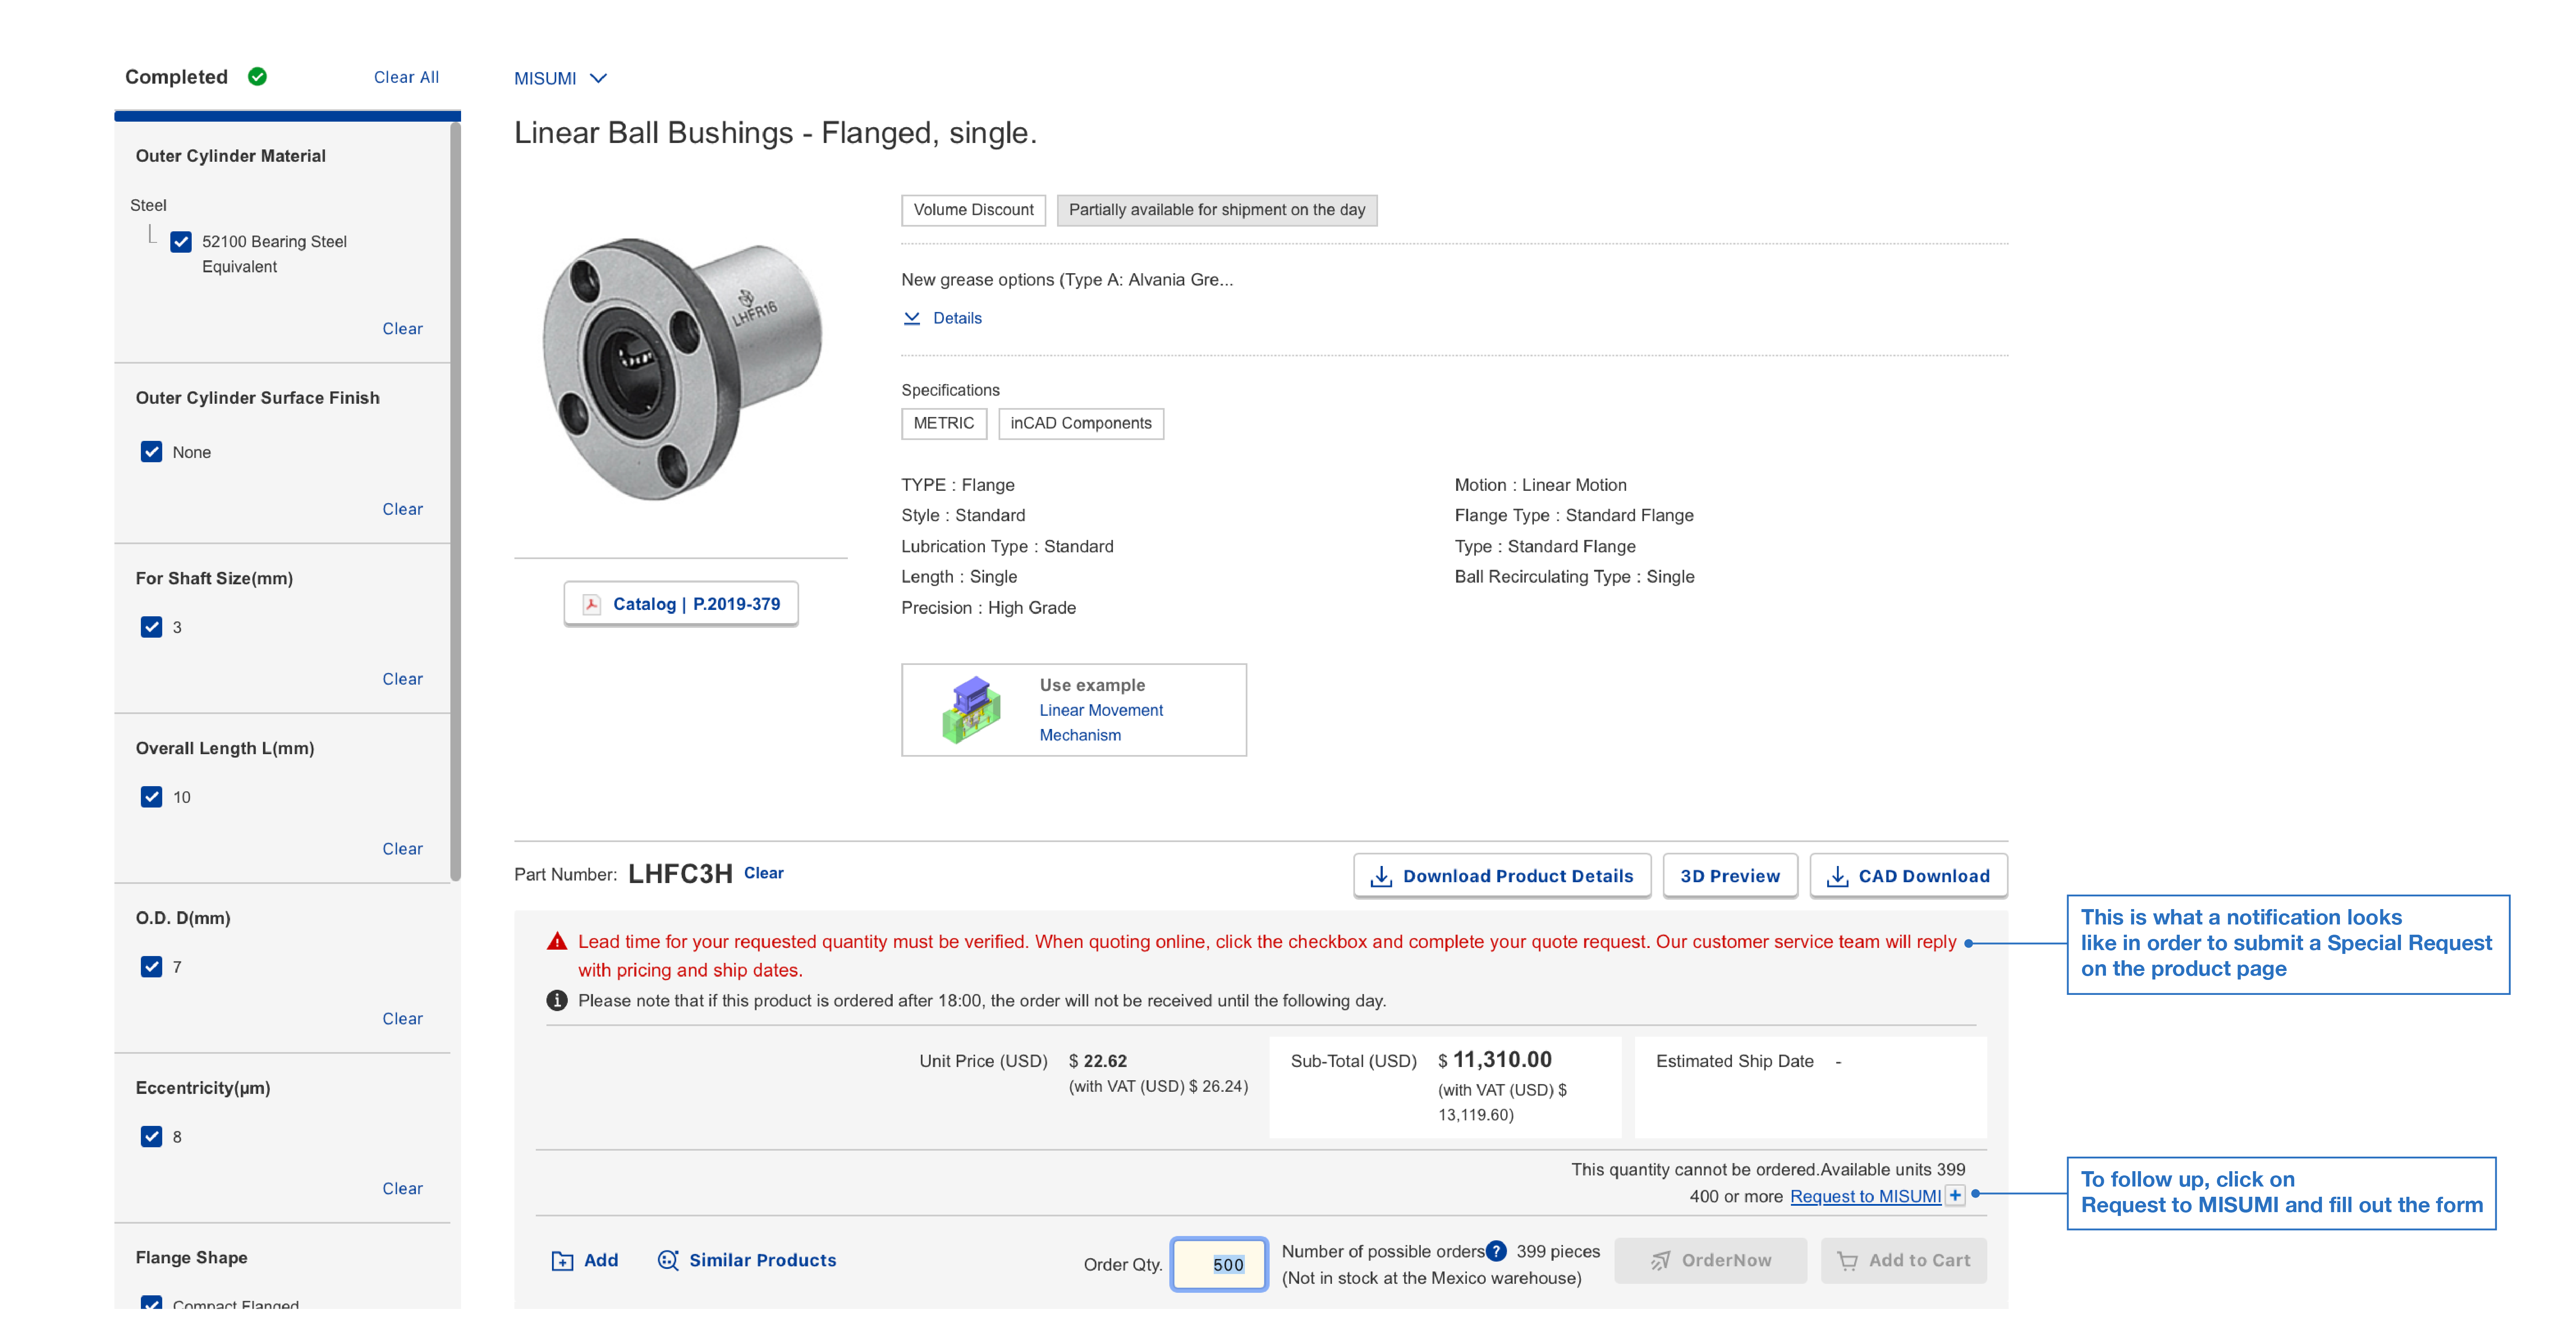Open the MISUMI brand dropdown
2576x1344 pixels.
560,78
